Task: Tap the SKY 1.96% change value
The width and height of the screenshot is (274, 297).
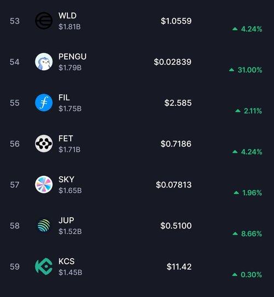Action: [x=252, y=193]
